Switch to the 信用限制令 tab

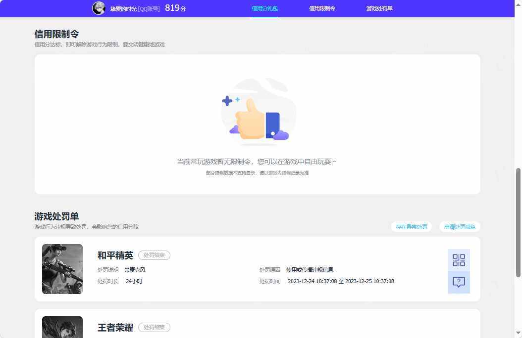click(322, 8)
